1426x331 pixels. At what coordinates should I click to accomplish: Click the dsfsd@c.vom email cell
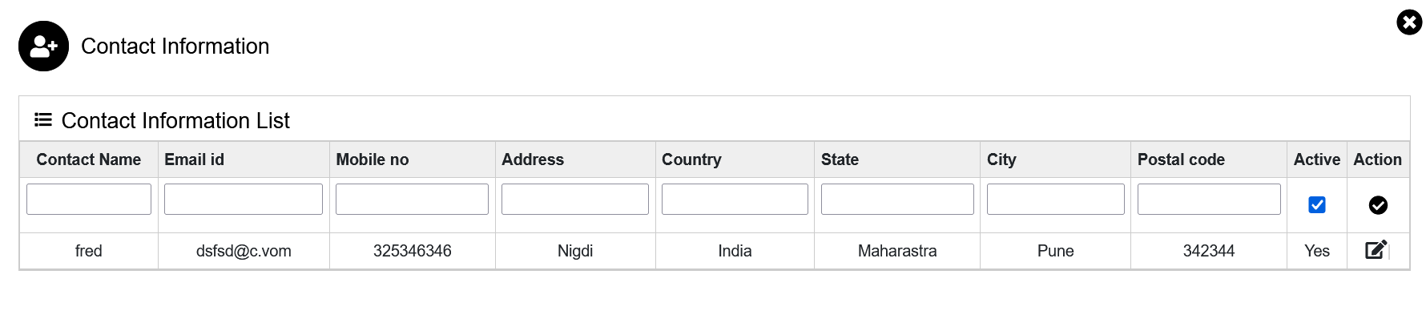(244, 251)
